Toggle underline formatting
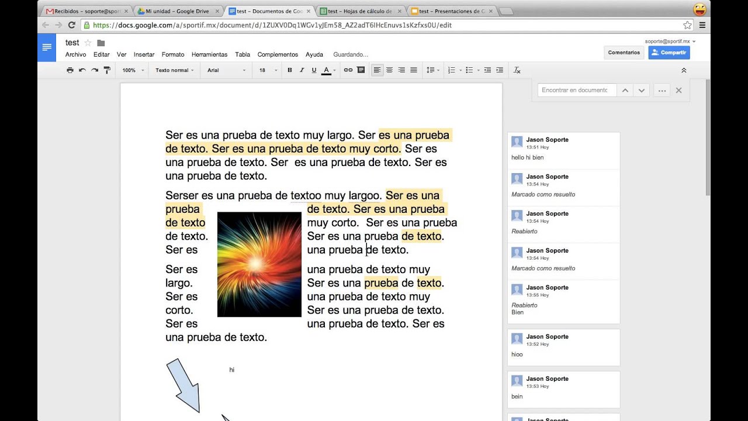This screenshot has width=748, height=421. pos(314,70)
